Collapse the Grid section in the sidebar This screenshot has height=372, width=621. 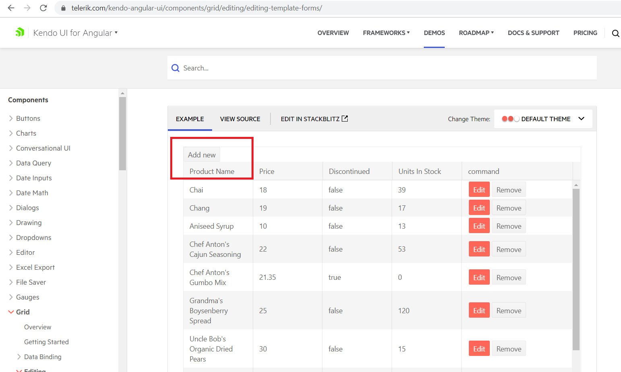11,312
